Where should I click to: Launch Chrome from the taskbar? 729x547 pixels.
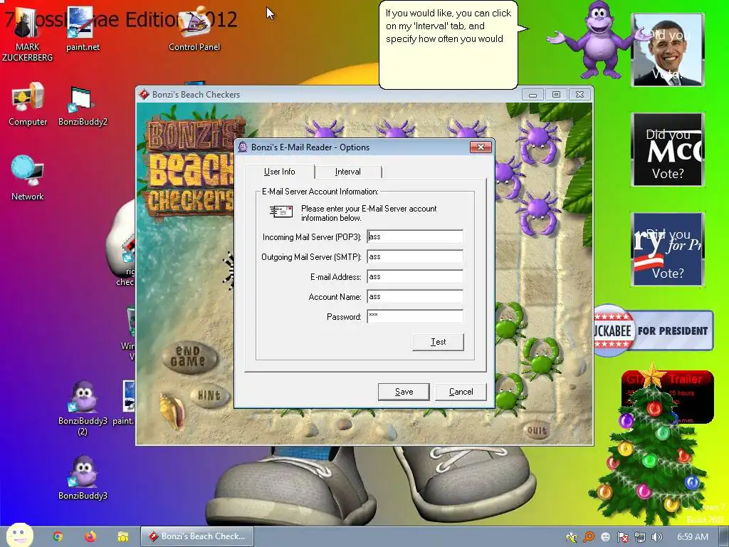click(57, 536)
